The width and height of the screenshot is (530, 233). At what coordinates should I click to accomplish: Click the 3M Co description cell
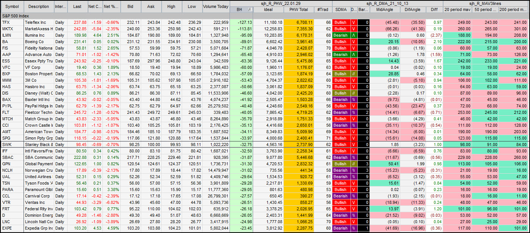[x=39, y=80]
